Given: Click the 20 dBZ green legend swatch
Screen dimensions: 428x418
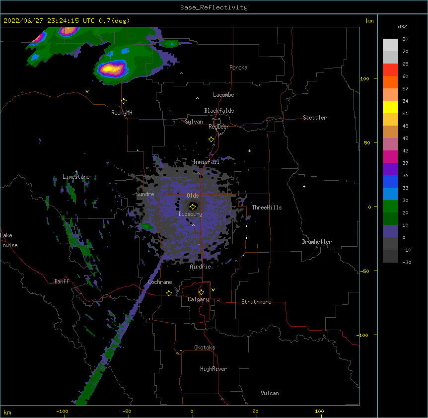Looking at the screenshot, I should [x=390, y=218].
